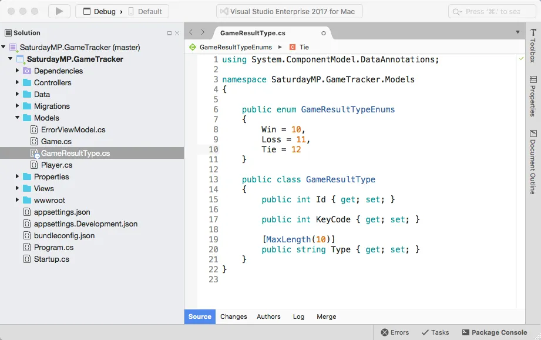Open the document tab list dropdown arrow
The image size is (541, 340).
coord(518,32)
